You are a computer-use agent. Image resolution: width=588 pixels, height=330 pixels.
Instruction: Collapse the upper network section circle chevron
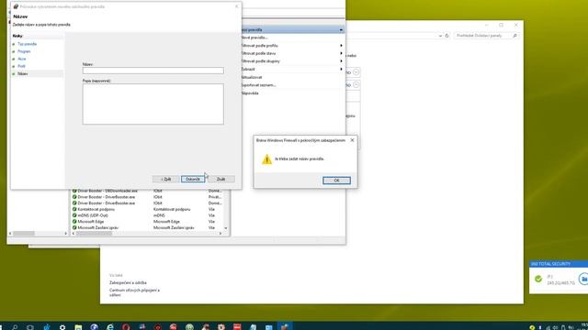click(356, 72)
